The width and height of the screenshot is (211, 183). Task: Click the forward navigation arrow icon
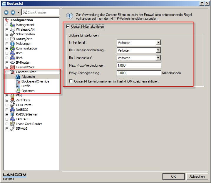13,12
